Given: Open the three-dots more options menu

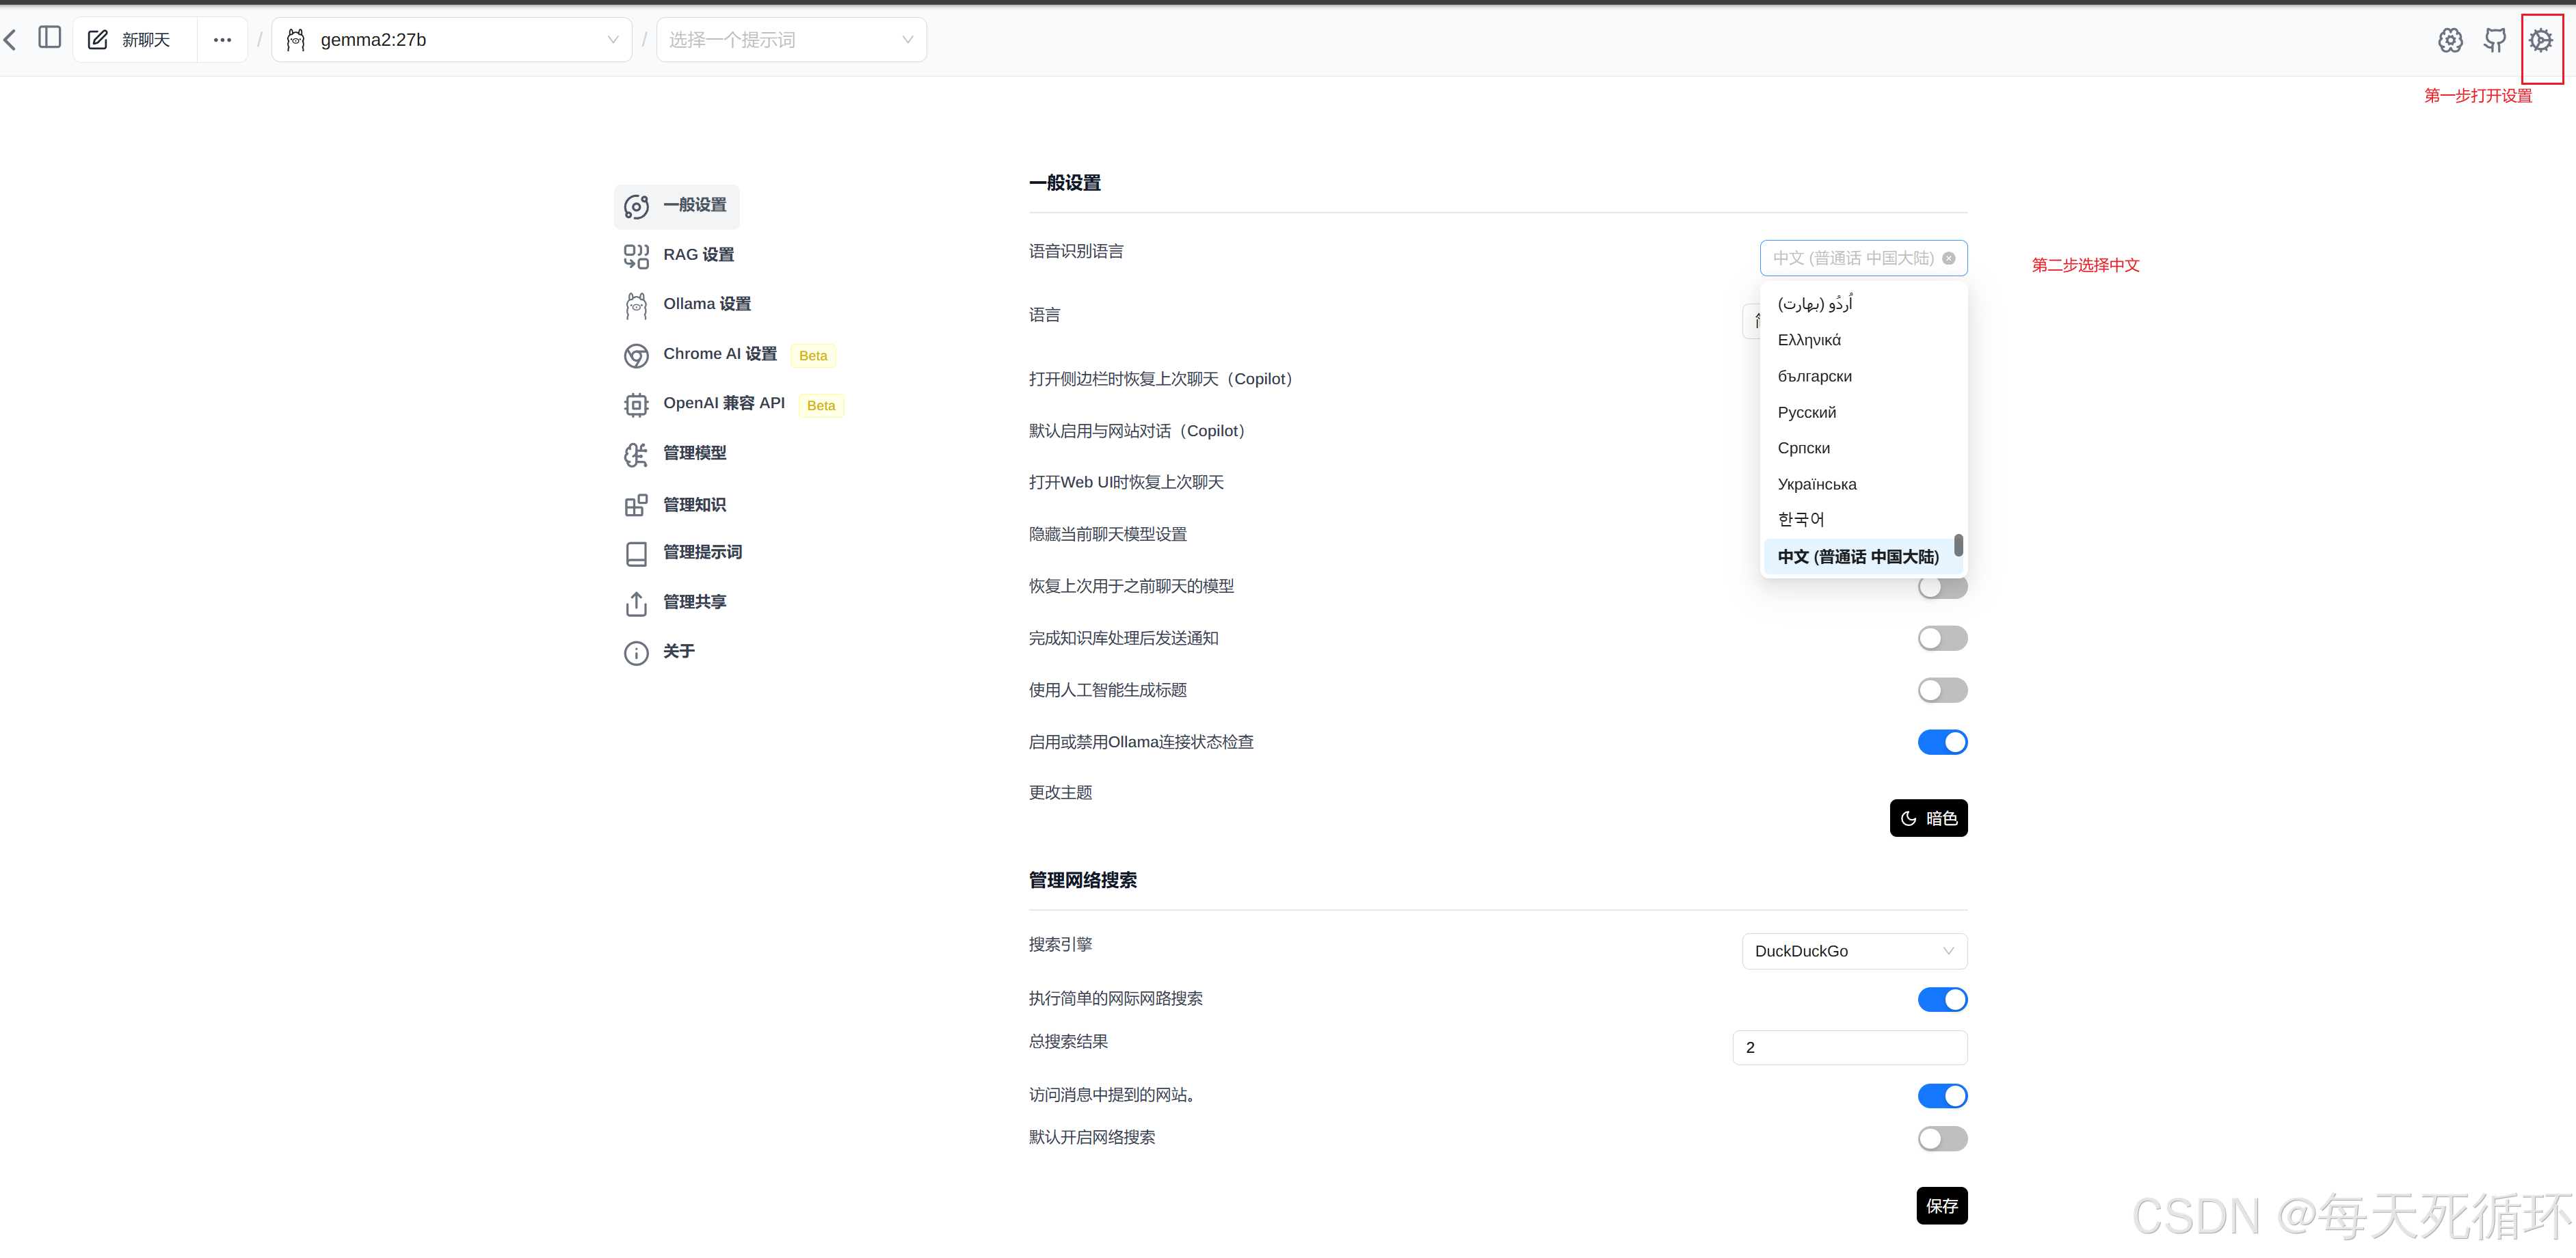Looking at the screenshot, I should [x=222, y=40].
